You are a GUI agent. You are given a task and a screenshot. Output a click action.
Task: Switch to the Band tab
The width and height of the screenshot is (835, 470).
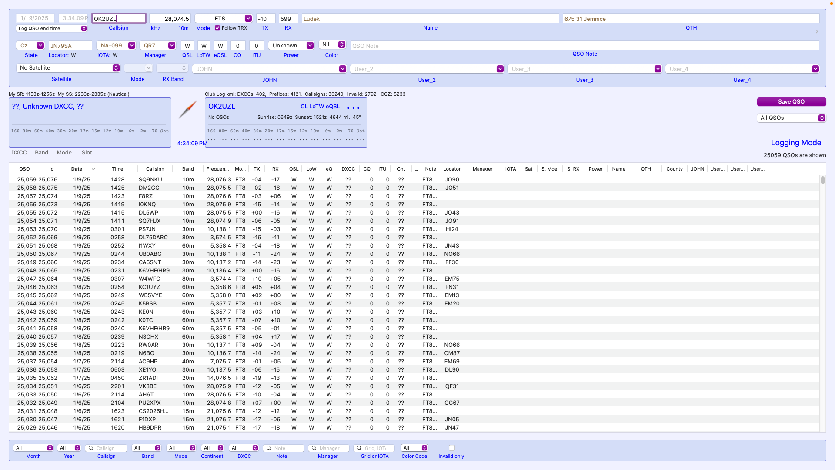(42, 153)
